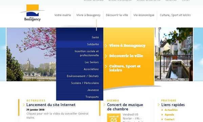Click the vendredi 05 date badge
The width and height of the screenshot is (203, 122).
(x=114, y=118)
